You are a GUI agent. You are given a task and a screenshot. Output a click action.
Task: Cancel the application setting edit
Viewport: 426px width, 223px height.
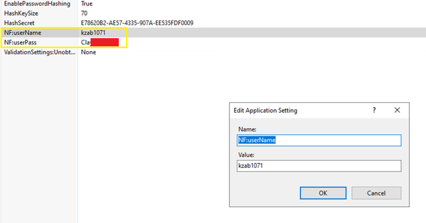tap(376, 193)
